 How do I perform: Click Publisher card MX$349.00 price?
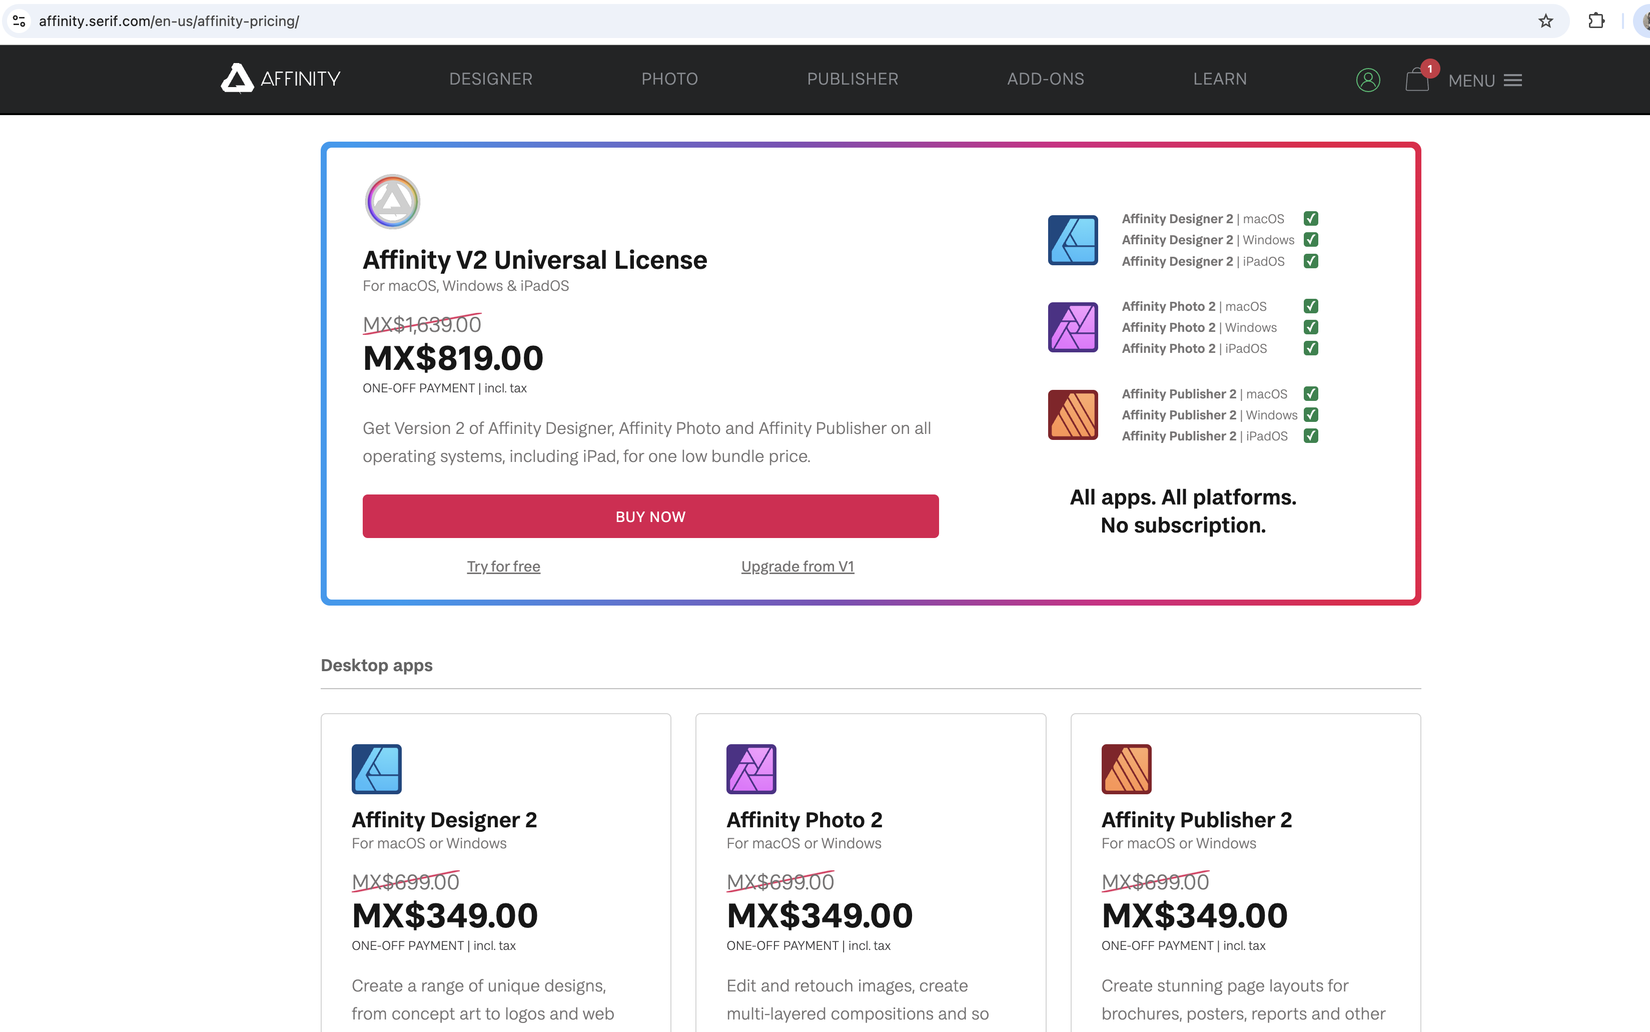click(1194, 916)
